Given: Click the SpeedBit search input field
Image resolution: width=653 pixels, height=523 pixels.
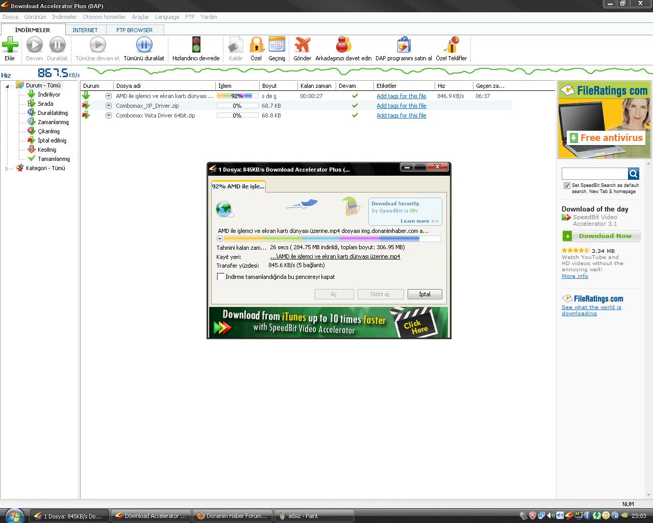Looking at the screenshot, I should coord(595,174).
